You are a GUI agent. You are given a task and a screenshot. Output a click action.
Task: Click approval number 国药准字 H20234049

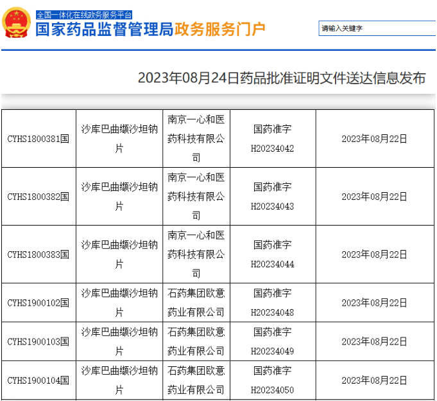point(272,341)
